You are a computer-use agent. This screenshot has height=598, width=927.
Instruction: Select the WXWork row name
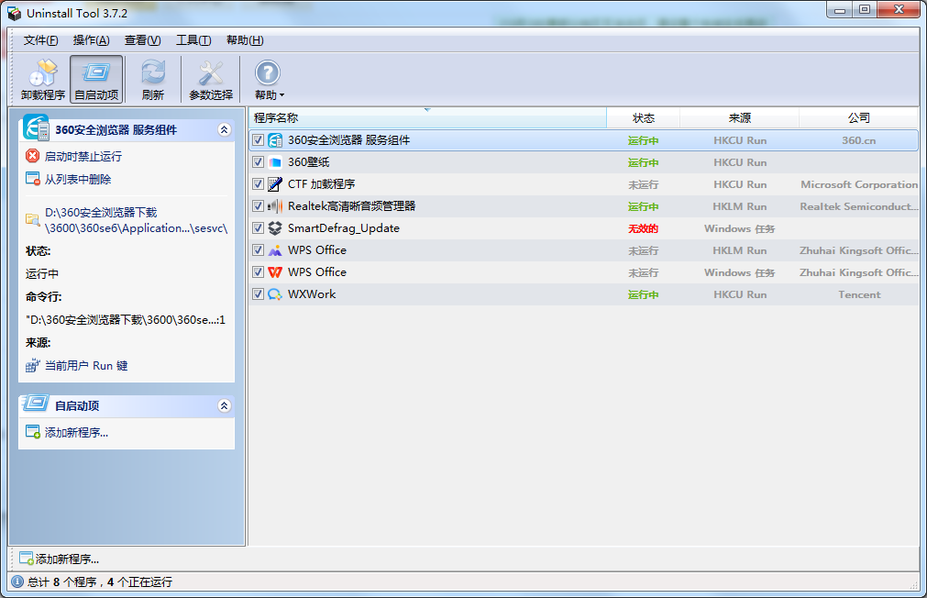click(312, 294)
